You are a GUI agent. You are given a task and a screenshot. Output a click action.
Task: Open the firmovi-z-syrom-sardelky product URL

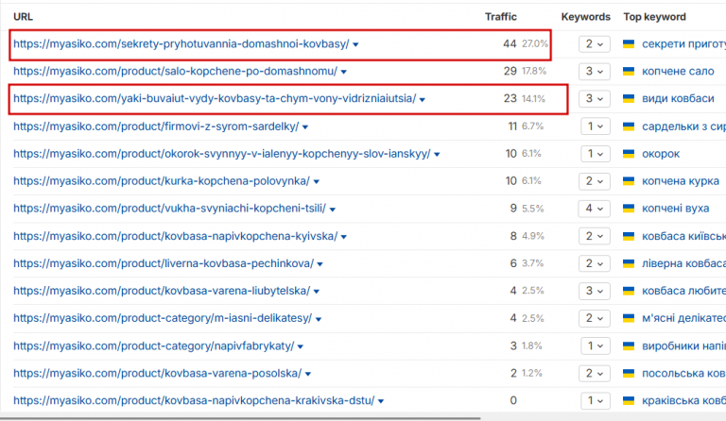tap(156, 126)
